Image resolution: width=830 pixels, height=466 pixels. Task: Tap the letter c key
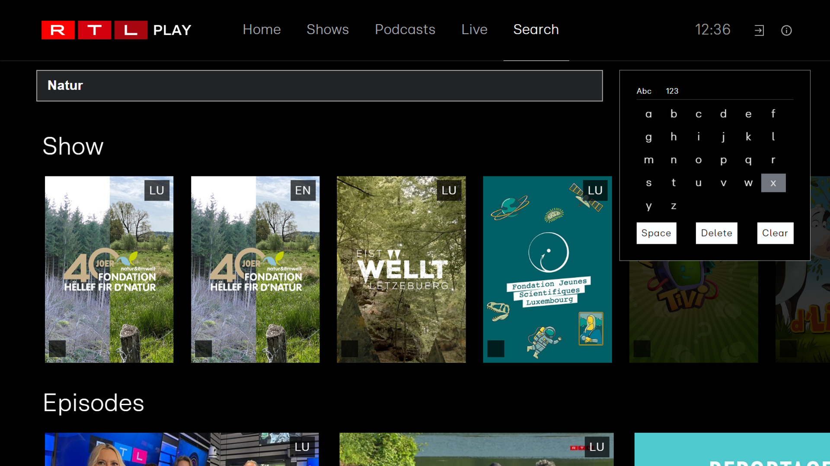pyautogui.click(x=699, y=114)
